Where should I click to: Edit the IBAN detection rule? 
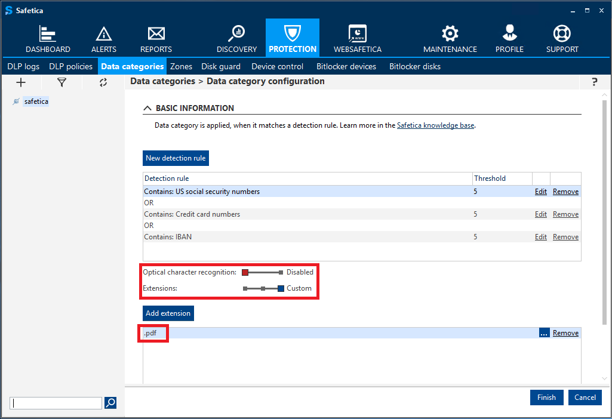click(x=540, y=237)
